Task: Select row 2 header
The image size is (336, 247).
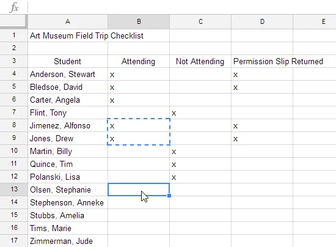Action: coord(14,48)
